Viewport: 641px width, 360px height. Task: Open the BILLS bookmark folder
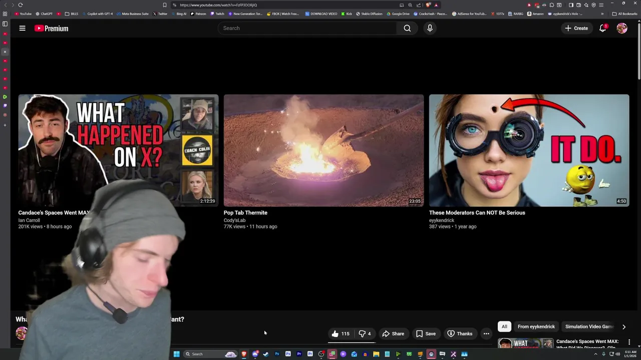click(72, 14)
